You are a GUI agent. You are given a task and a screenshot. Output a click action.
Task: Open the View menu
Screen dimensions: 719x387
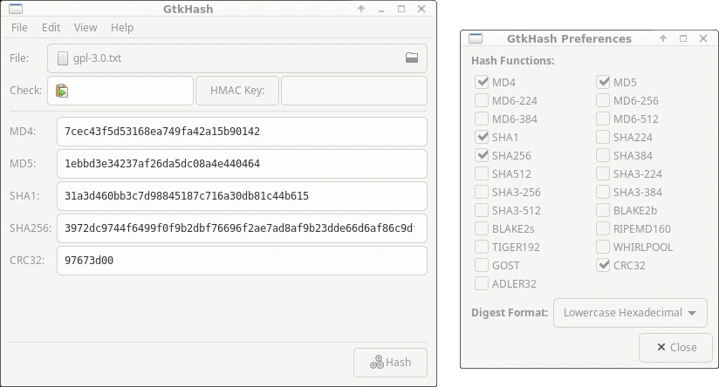tap(86, 28)
